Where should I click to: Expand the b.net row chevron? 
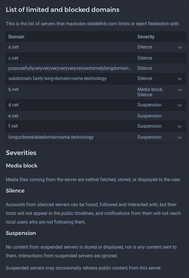point(180,90)
